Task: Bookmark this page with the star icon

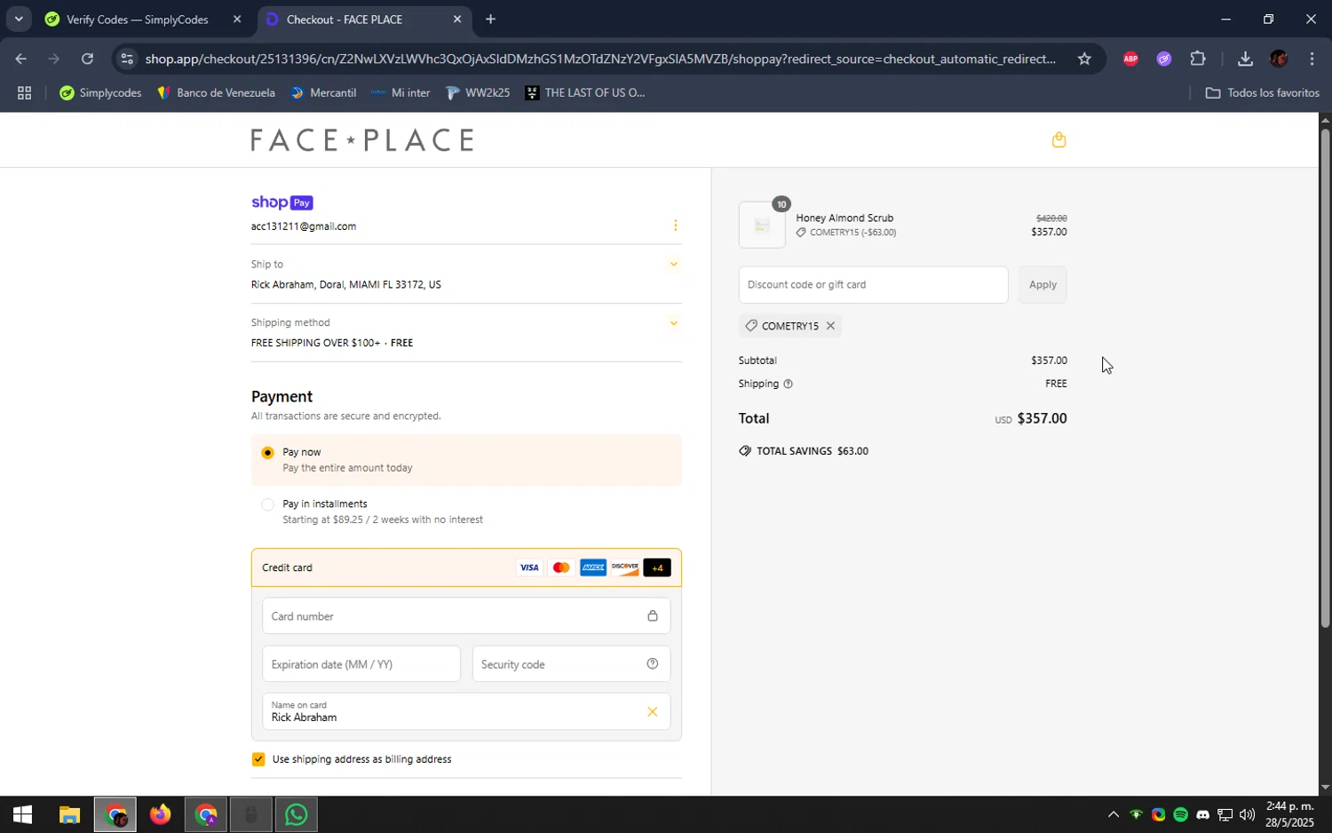Action: tap(1084, 59)
